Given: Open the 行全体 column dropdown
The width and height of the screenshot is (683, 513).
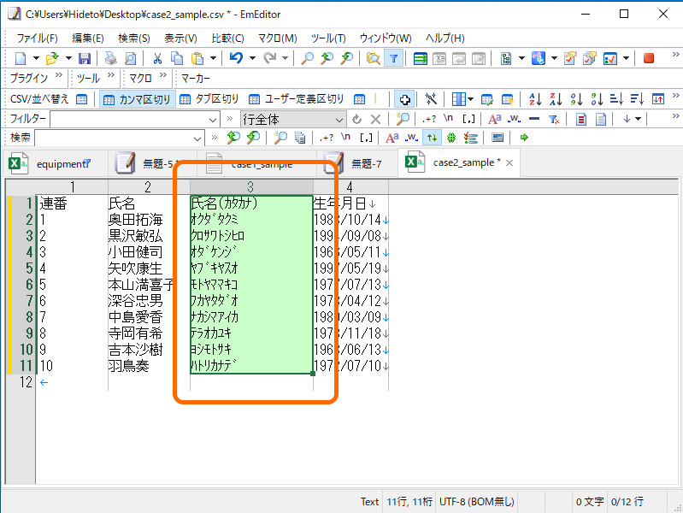Looking at the screenshot, I should pos(339,120).
